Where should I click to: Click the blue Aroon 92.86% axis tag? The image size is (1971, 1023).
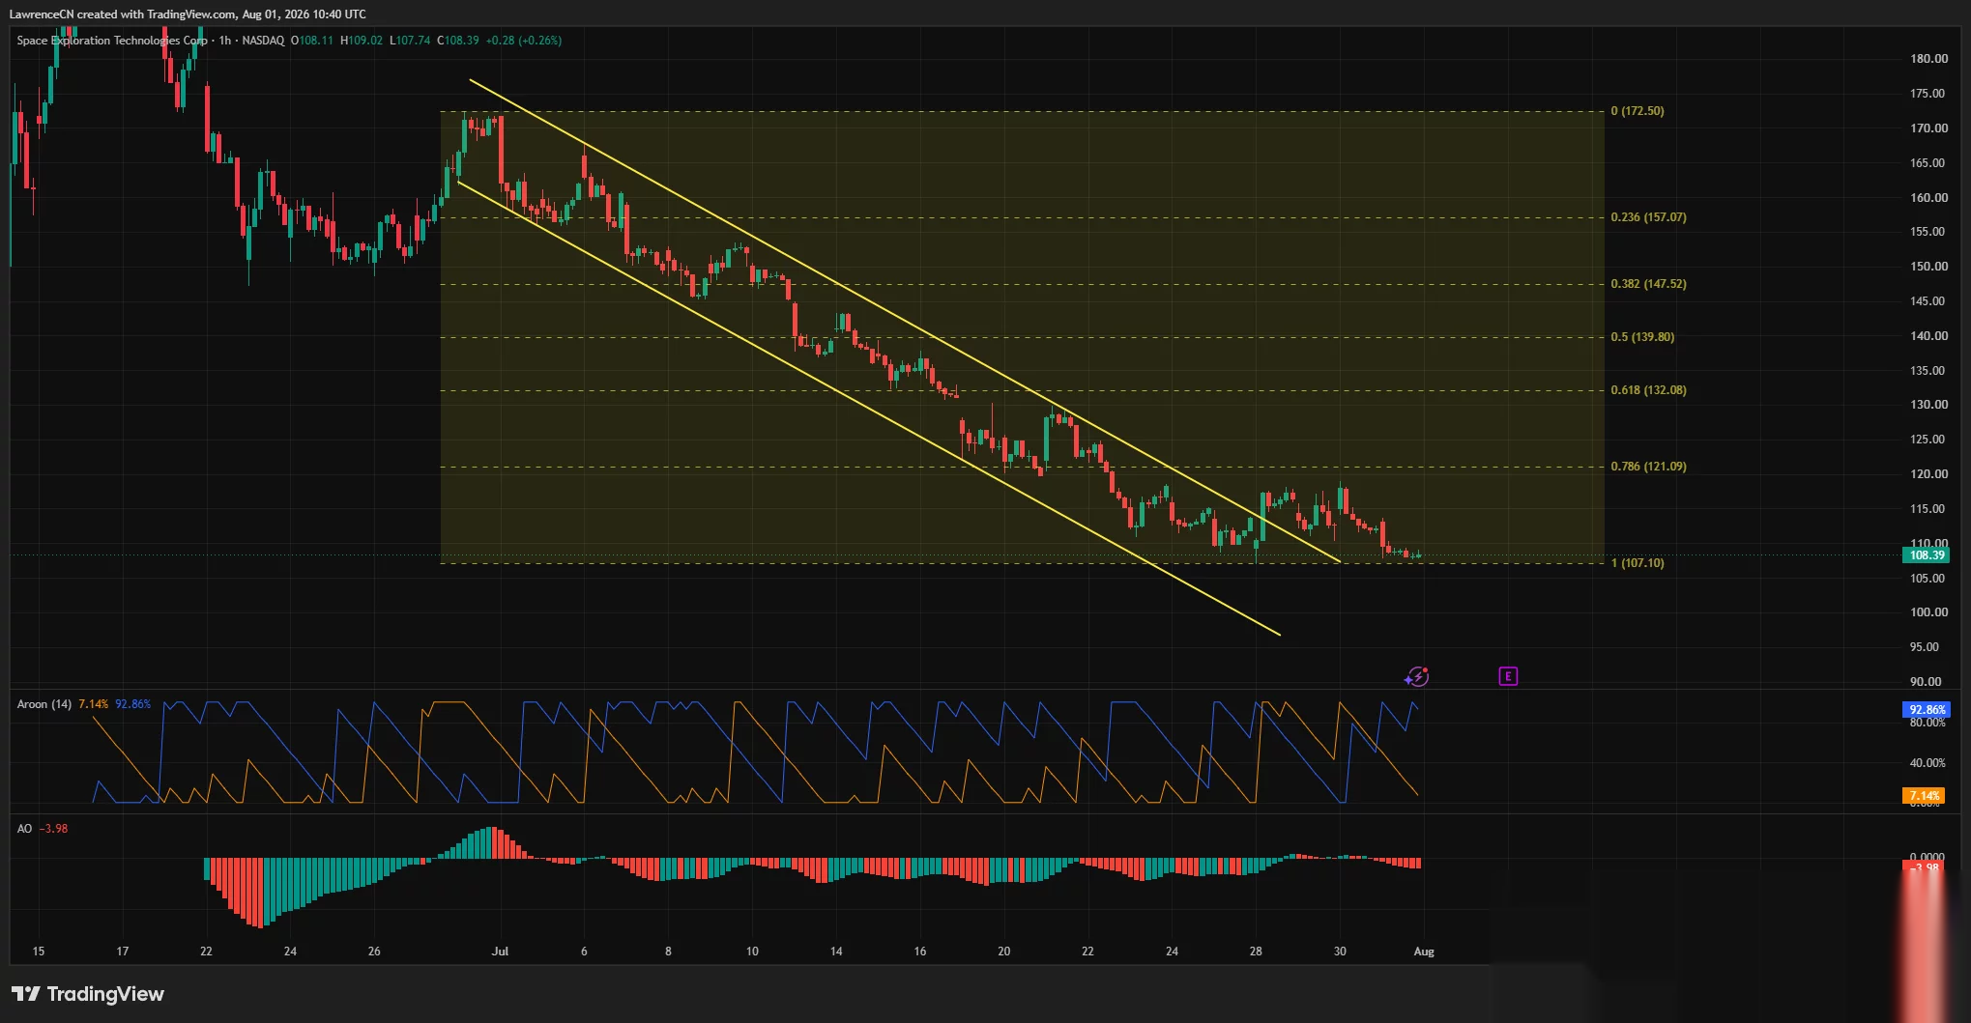(1926, 710)
